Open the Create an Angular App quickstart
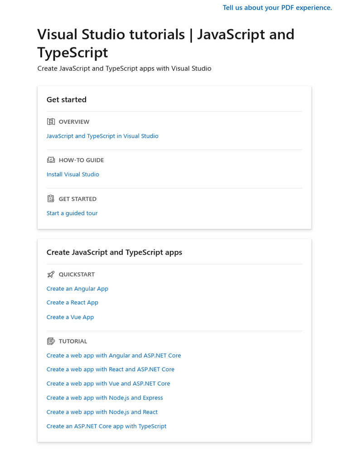Image resolution: width=348 pixels, height=464 pixels. pyautogui.click(x=77, y=289)
